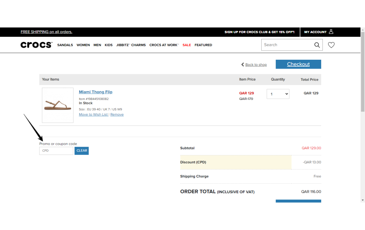Open the Sale menu

[x=187, y=45]
